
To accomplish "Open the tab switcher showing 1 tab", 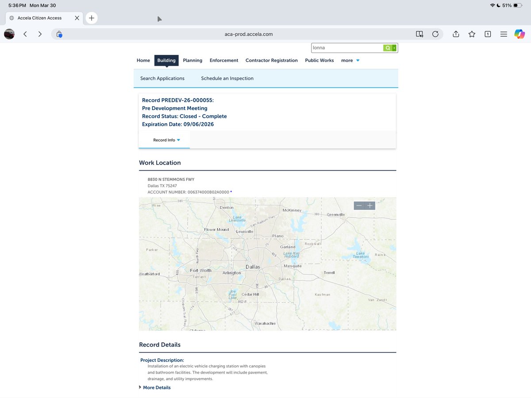I will [x=487, y=34].
